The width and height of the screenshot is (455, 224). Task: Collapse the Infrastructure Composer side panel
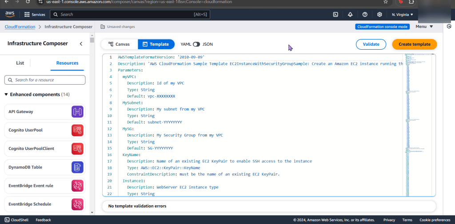coord(81,43)
